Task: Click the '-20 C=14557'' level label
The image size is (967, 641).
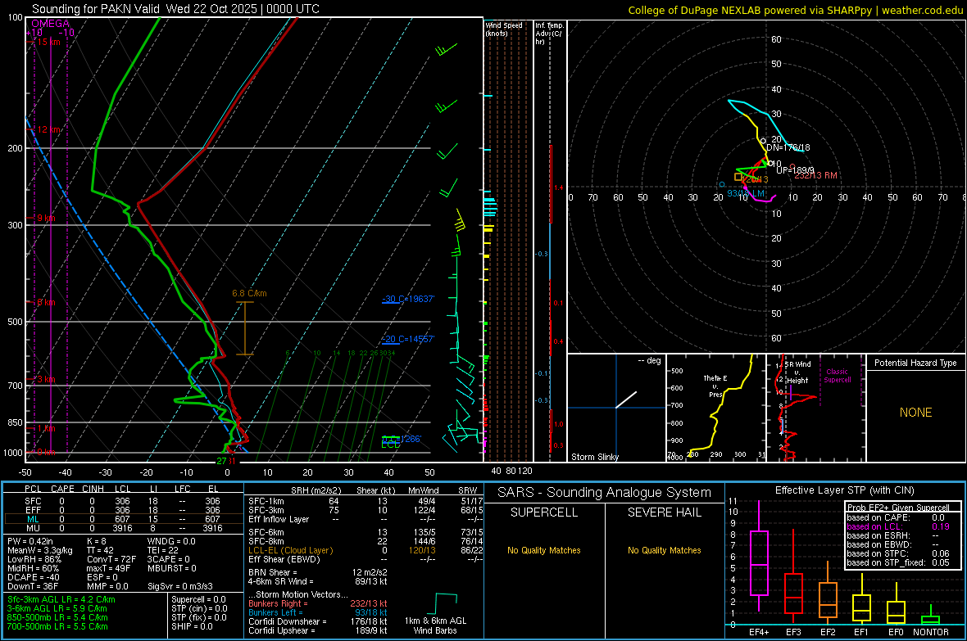Action: [x=408, y=339]
